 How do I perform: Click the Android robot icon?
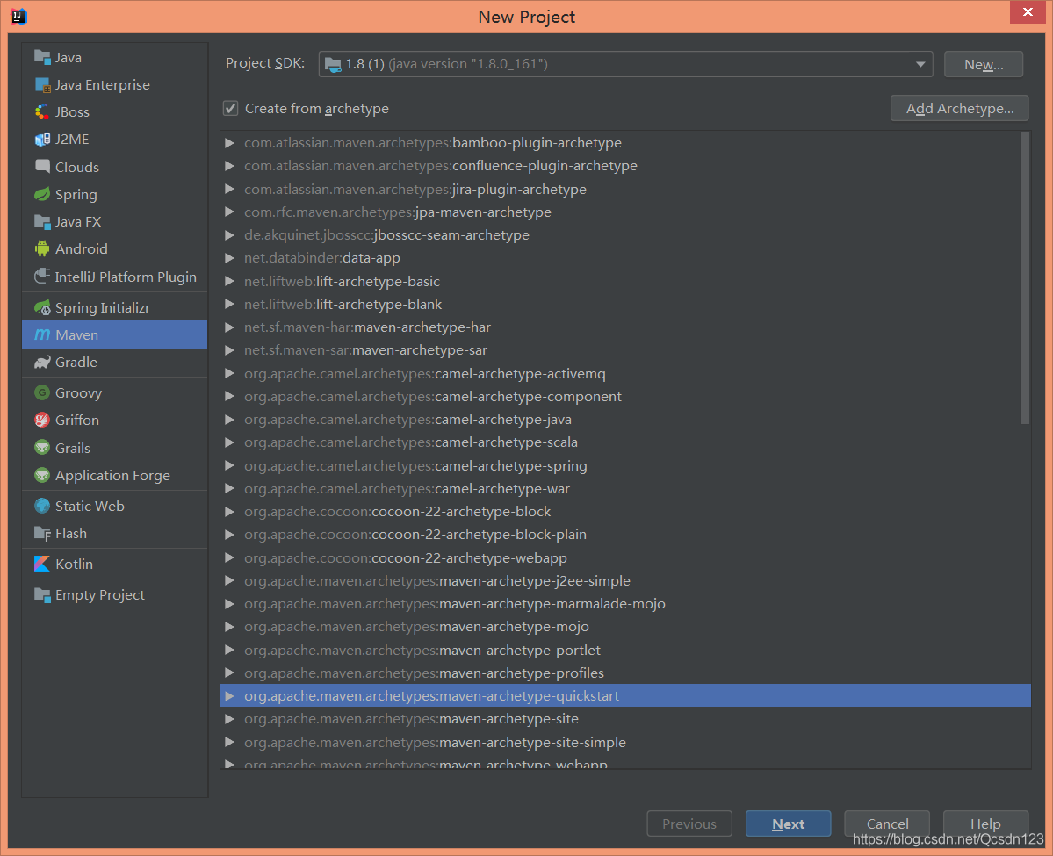(42, 249)
